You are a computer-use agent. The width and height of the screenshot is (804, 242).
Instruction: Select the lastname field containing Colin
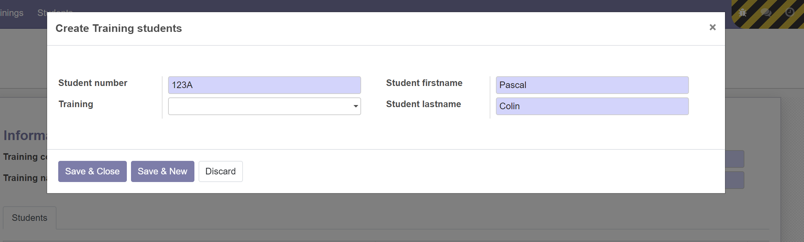click(592, 106)
